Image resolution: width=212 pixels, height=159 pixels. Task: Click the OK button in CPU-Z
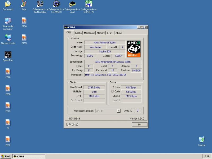140,125
